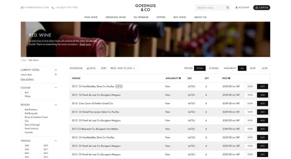Add 2013 Ch Grand Puy Lacoste to basket
The height and width of the screenshot is (159, 291).
262,112
